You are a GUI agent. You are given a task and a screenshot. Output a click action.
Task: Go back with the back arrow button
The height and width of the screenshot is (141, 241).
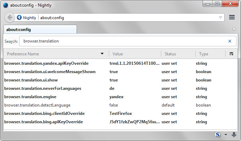tap(10, 17)
